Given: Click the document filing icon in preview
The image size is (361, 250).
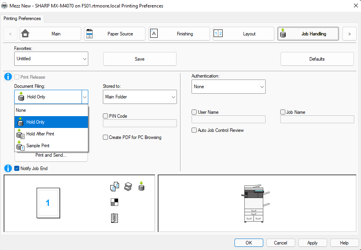Looking at the screenshot, I should 141,186.
